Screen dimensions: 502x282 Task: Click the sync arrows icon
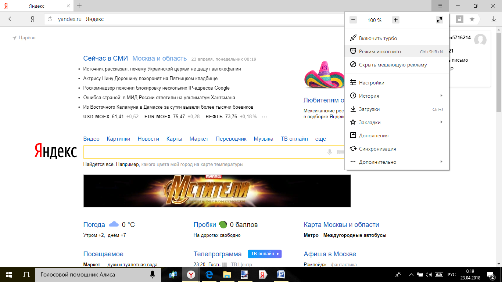pos(353,149)
